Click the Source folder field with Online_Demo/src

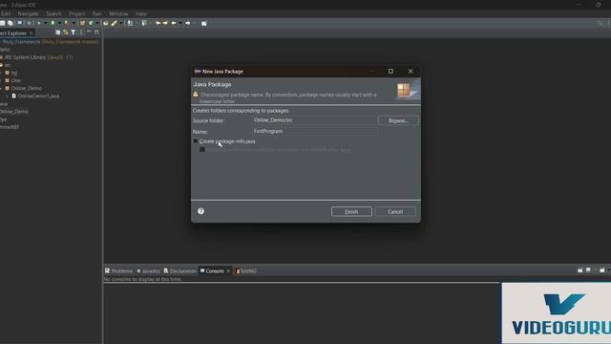[315, 120]
